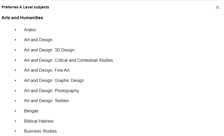Click Art and Design: Critical and Contextual Studies
The image size is (224, 136).
tap(69, 60)
